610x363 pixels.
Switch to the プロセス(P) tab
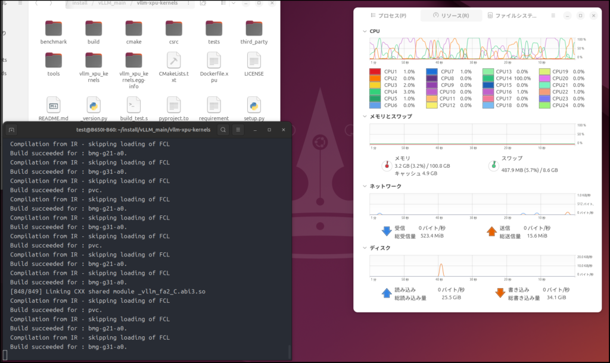[x=388, y=15]
